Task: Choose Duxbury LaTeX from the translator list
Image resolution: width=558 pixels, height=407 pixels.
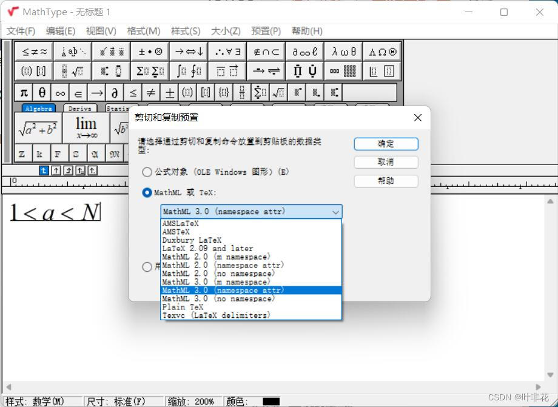Action: click(251, 240)
